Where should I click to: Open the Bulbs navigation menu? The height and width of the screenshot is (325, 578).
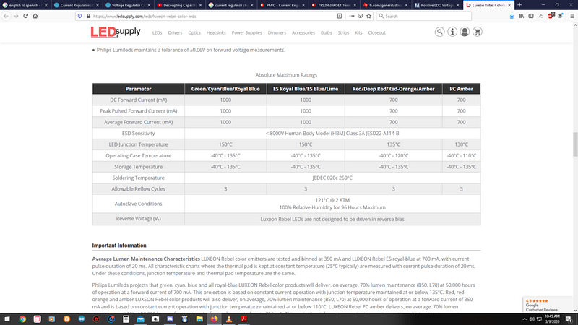[x=327, y=32]
